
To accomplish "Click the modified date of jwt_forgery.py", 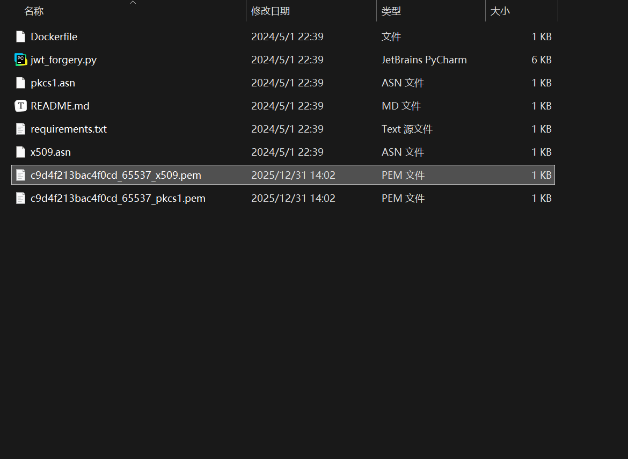I will tap(287, 60).
